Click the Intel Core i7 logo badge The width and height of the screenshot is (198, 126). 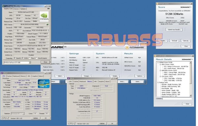(44, 83)
